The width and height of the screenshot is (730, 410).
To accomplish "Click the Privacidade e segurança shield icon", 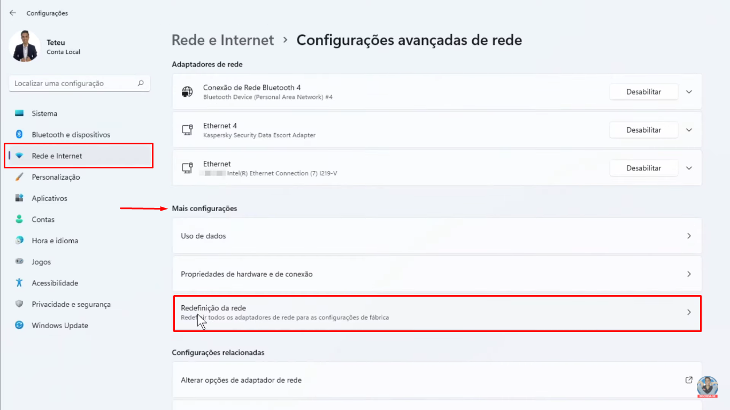I will pyautogui.click(x=19, y=304).
